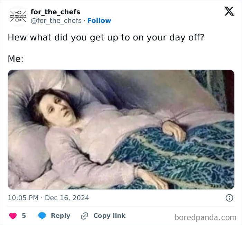Click the boredpanda.com watermark
242x225 pixels.
205,218
